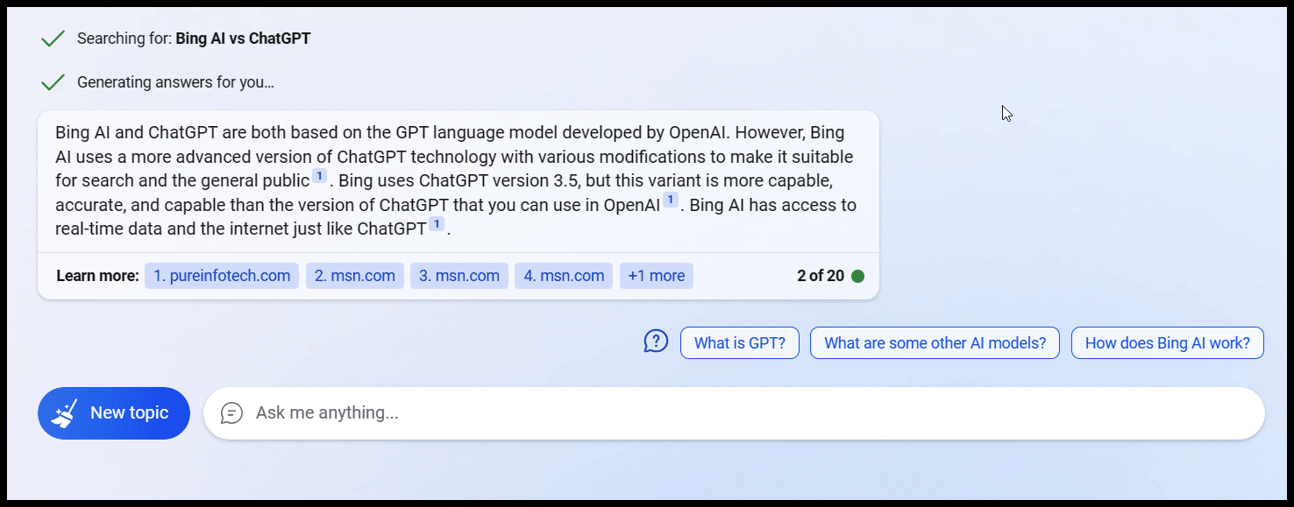
Task: Expand the +1 more sources chip
Action: pos(656,275)
